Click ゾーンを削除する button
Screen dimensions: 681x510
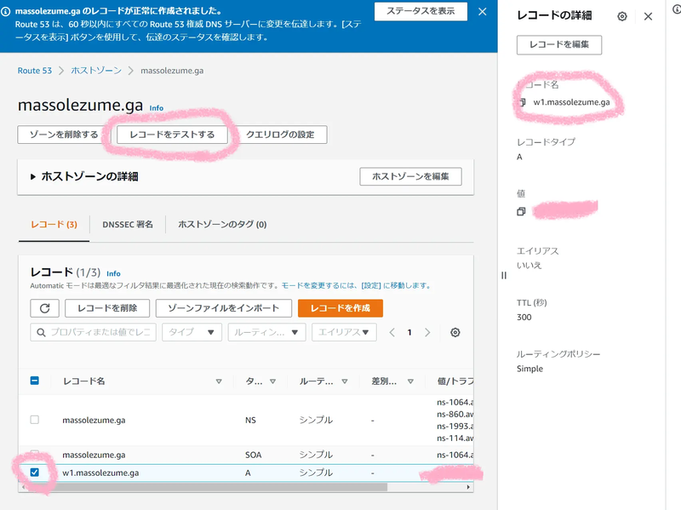64,135
